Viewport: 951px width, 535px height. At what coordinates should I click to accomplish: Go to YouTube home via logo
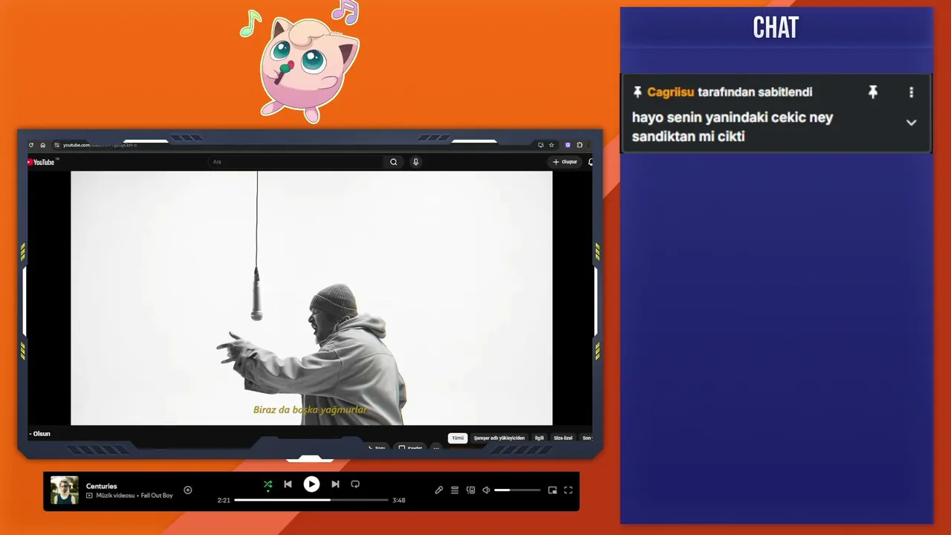click(42, 162)
